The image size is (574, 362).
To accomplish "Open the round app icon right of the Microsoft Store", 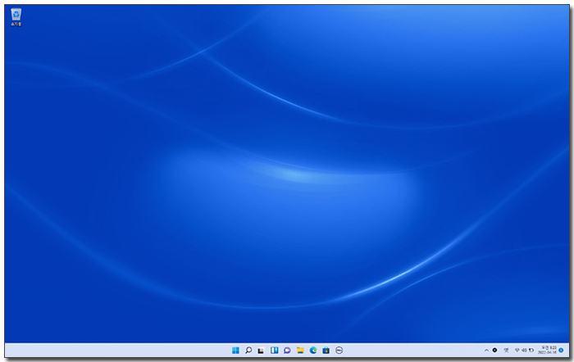I will (339, 351).
